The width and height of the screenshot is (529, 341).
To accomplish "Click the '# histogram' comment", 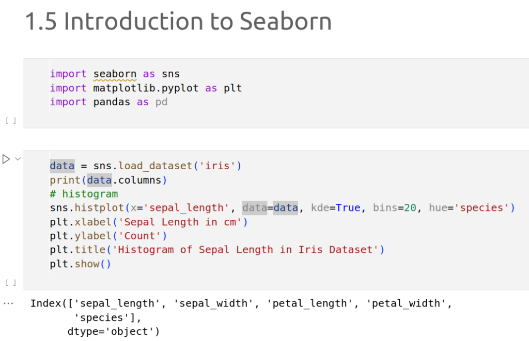I will [84, 194].
